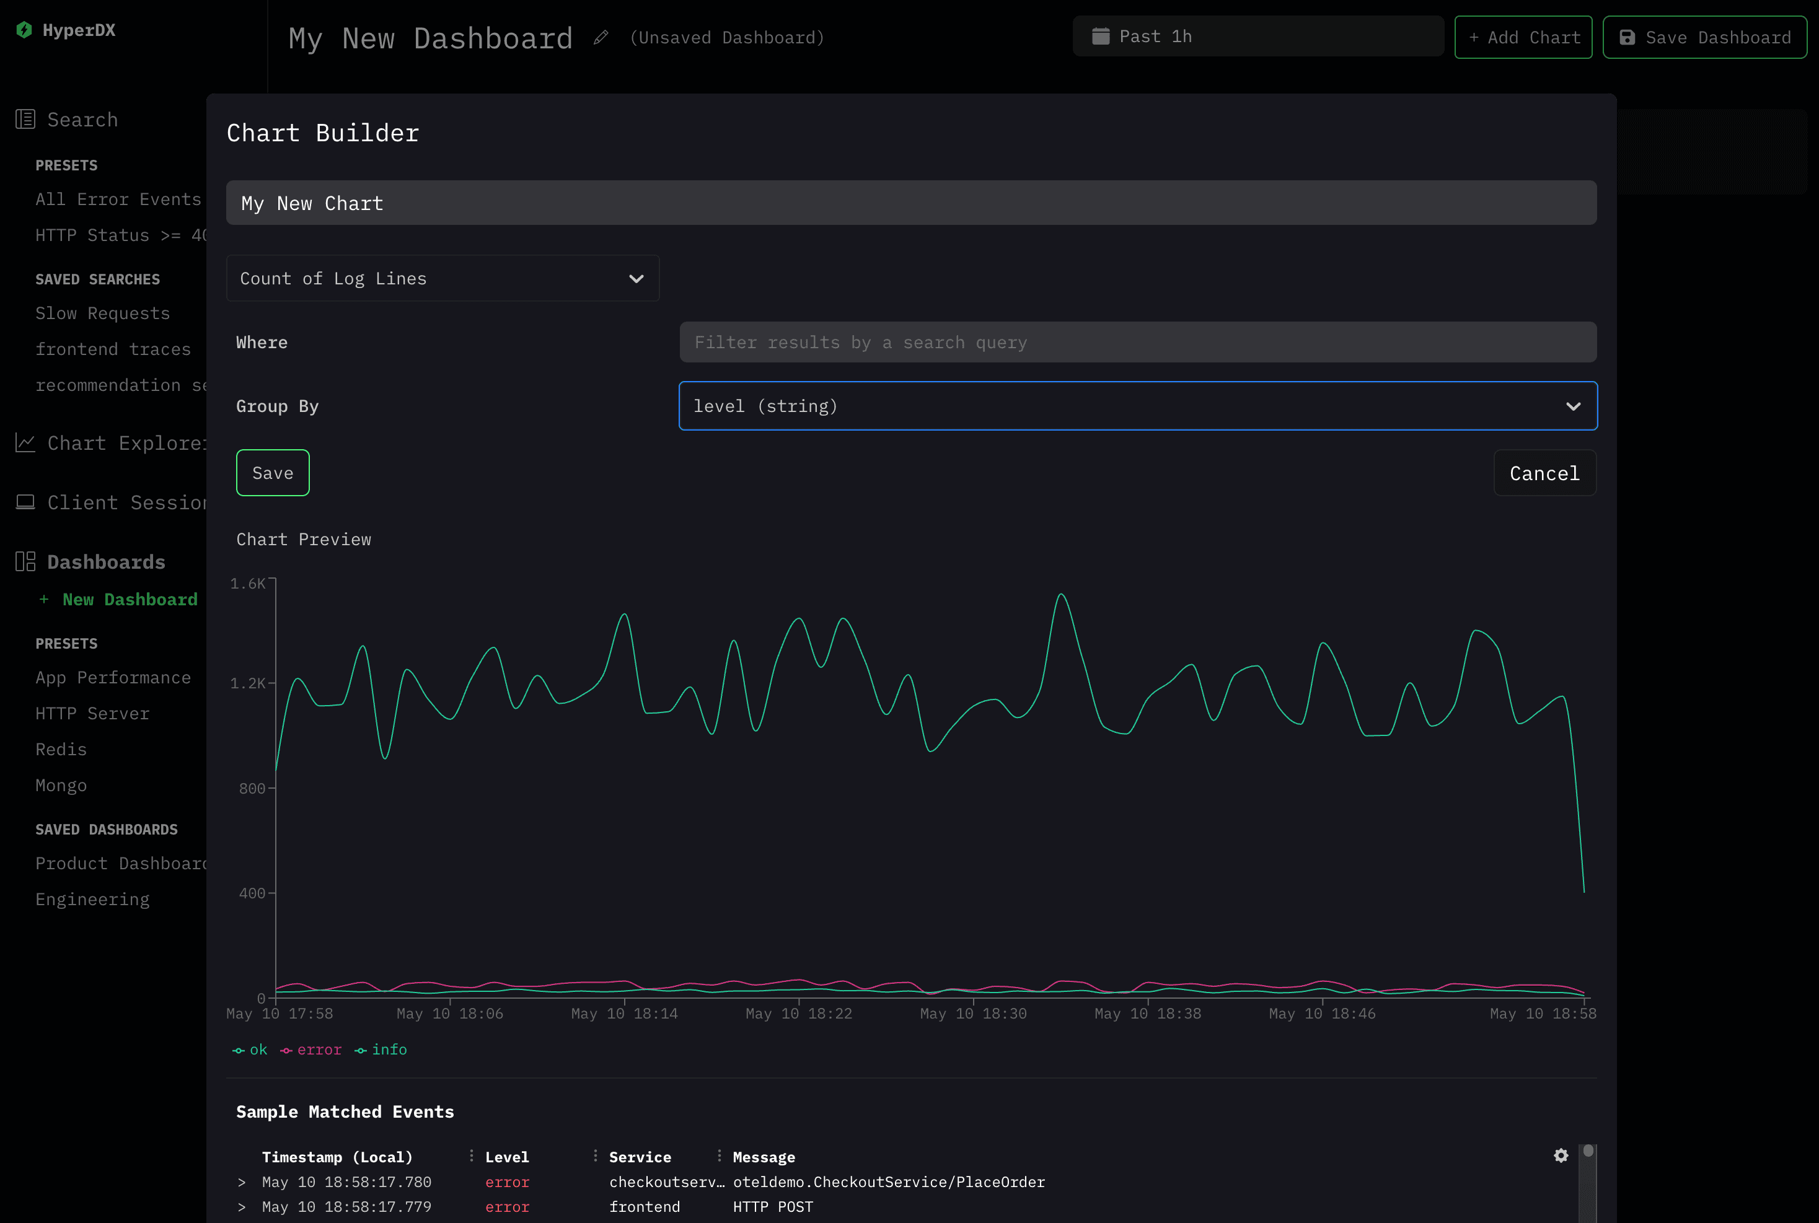Click the Where search query filter field
This screenshot has height=1223, width=1819.
click(1137, 343)
